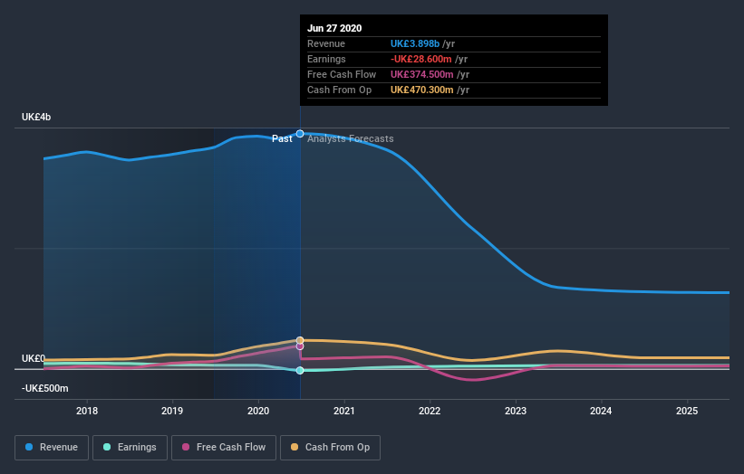Toggle the Free Cash Flow legend button
The width and height of the screenshot is (744, 474).
[224, 448]
